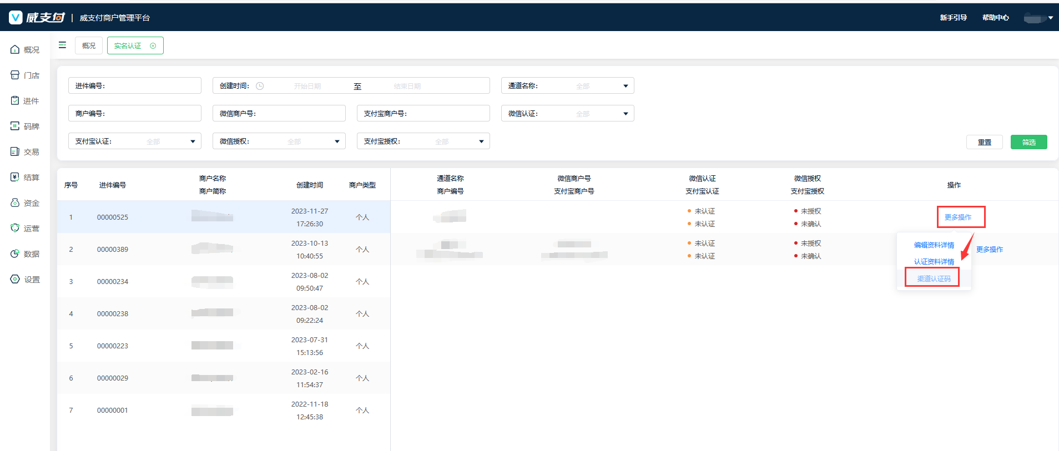Click the green 筛选 button

(x=1028, y=142)
